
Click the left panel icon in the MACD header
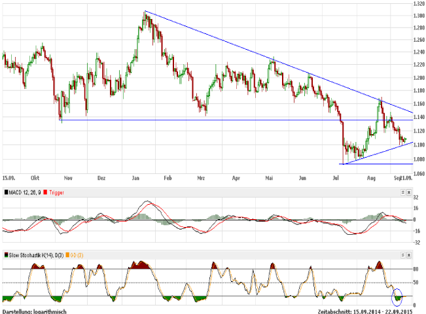[402, 192]
